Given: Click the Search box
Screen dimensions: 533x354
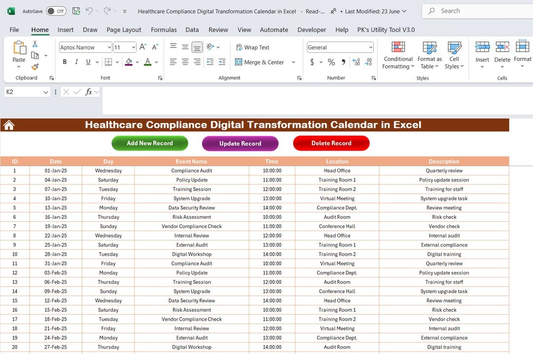Looking at the screenshot, I should pos(477,11).
